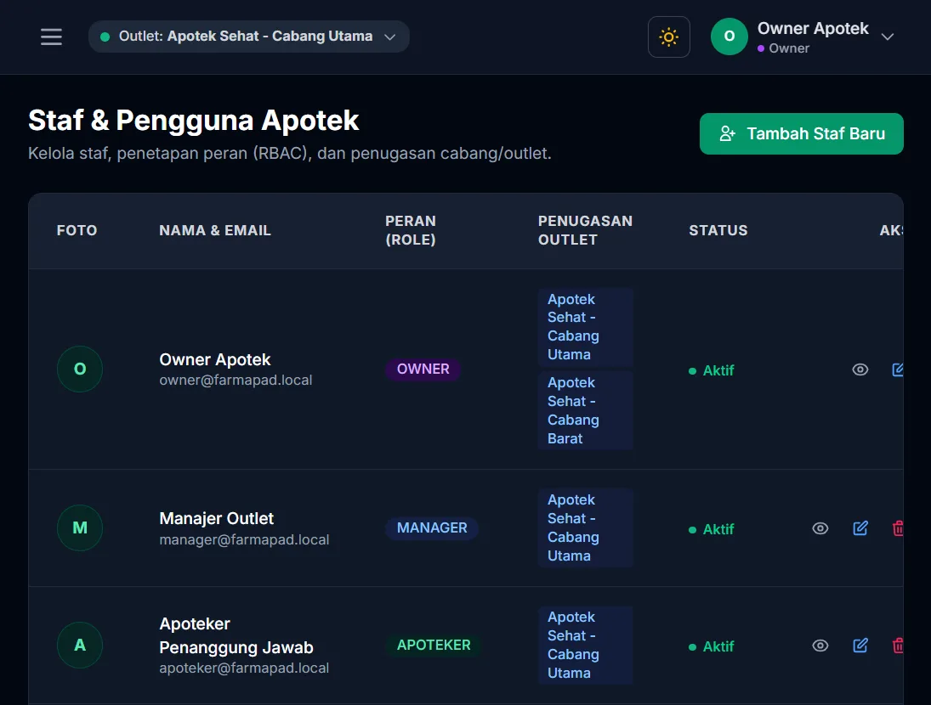931x705 pixels.
Task: Click the PENUGASAN OUTLET column header
Action: click(x=585, y=231)
